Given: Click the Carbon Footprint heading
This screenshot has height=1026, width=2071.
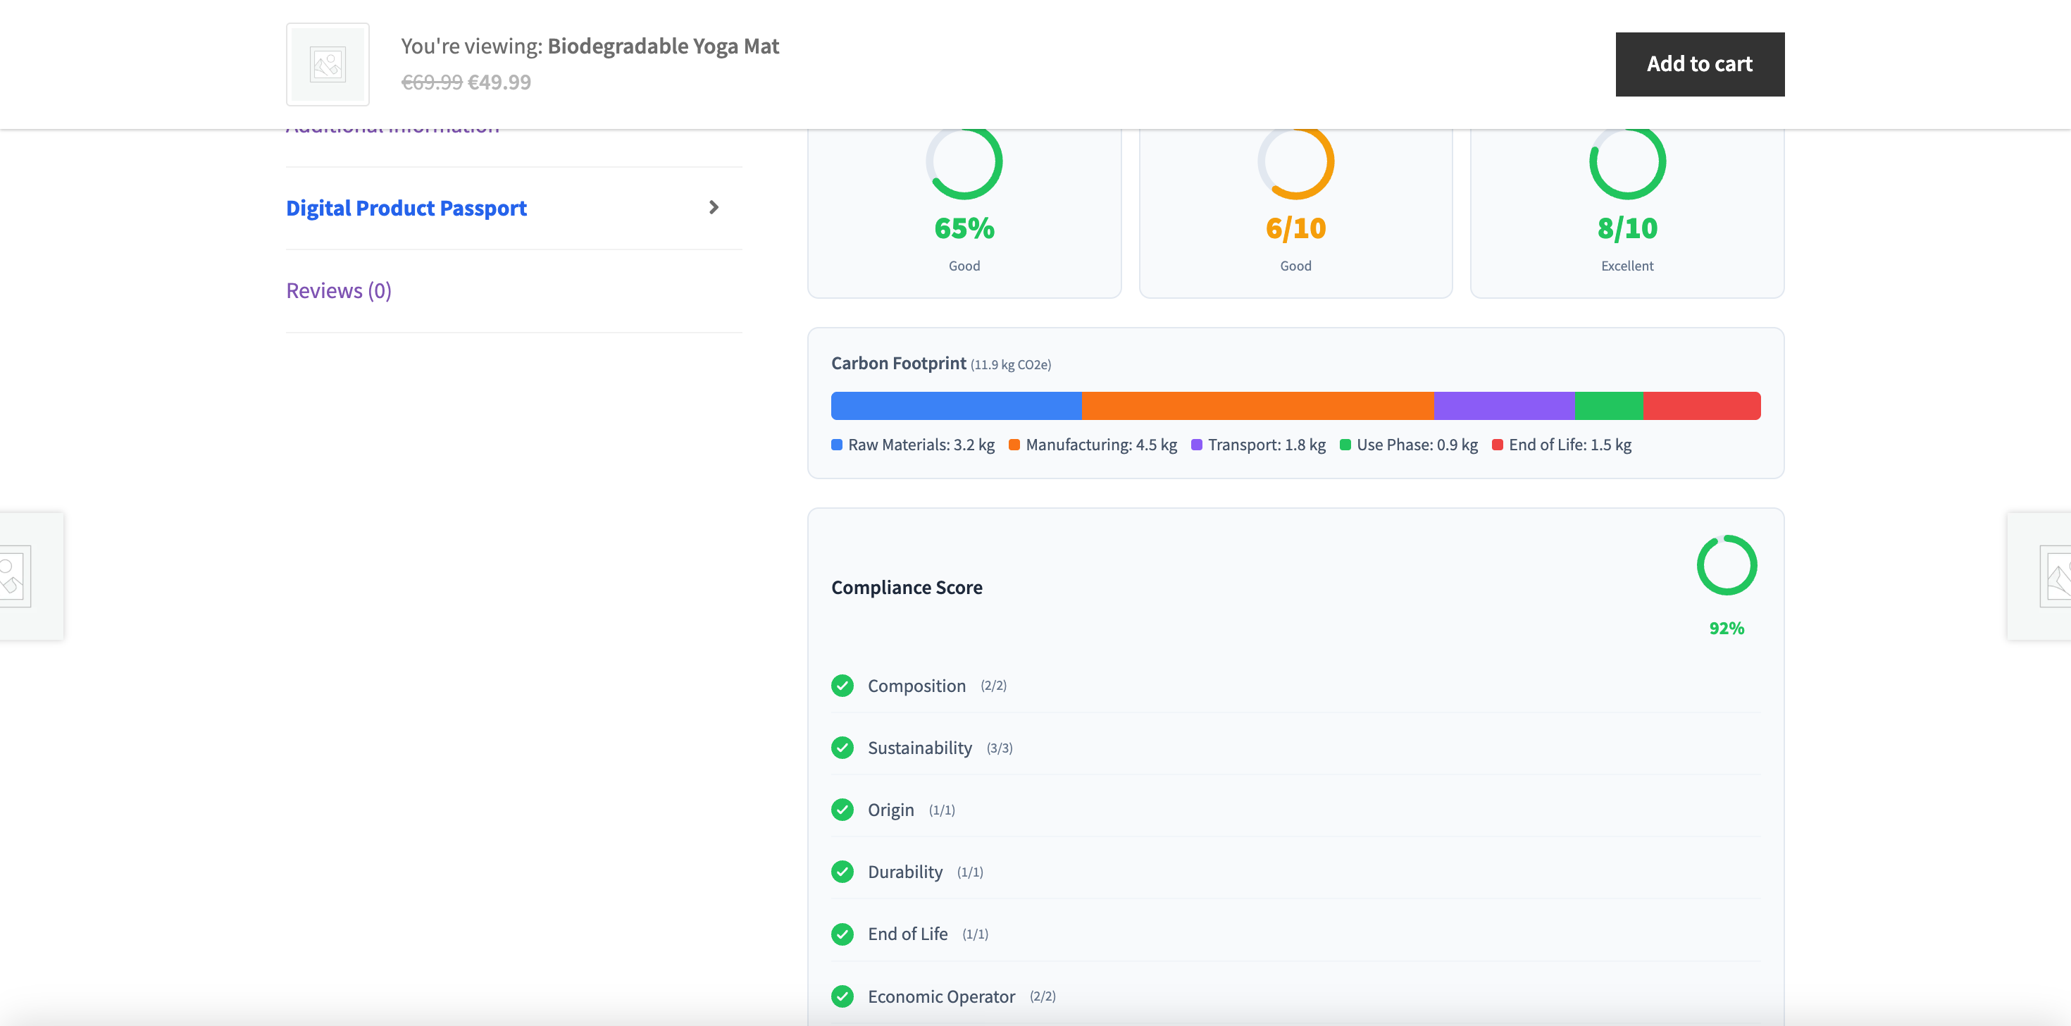Looking at the screenshot, I should [x=898, y=363].
